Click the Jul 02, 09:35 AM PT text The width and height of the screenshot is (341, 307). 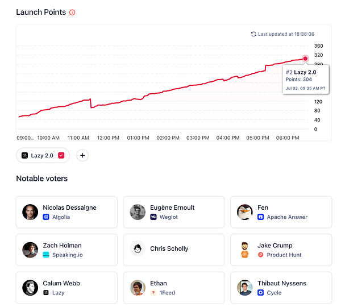pos(305,88)
